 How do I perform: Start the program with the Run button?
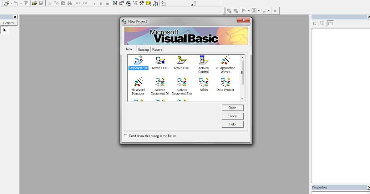coord(94,4)
